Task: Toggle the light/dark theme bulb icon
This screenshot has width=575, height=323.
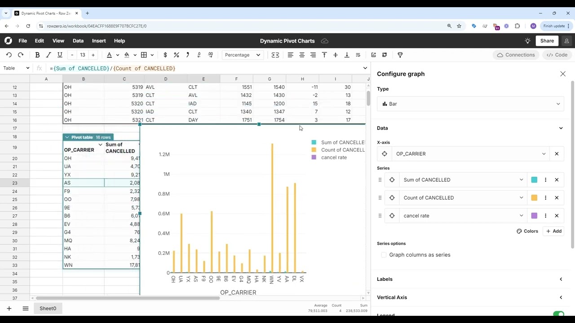Action: [528, 41]
